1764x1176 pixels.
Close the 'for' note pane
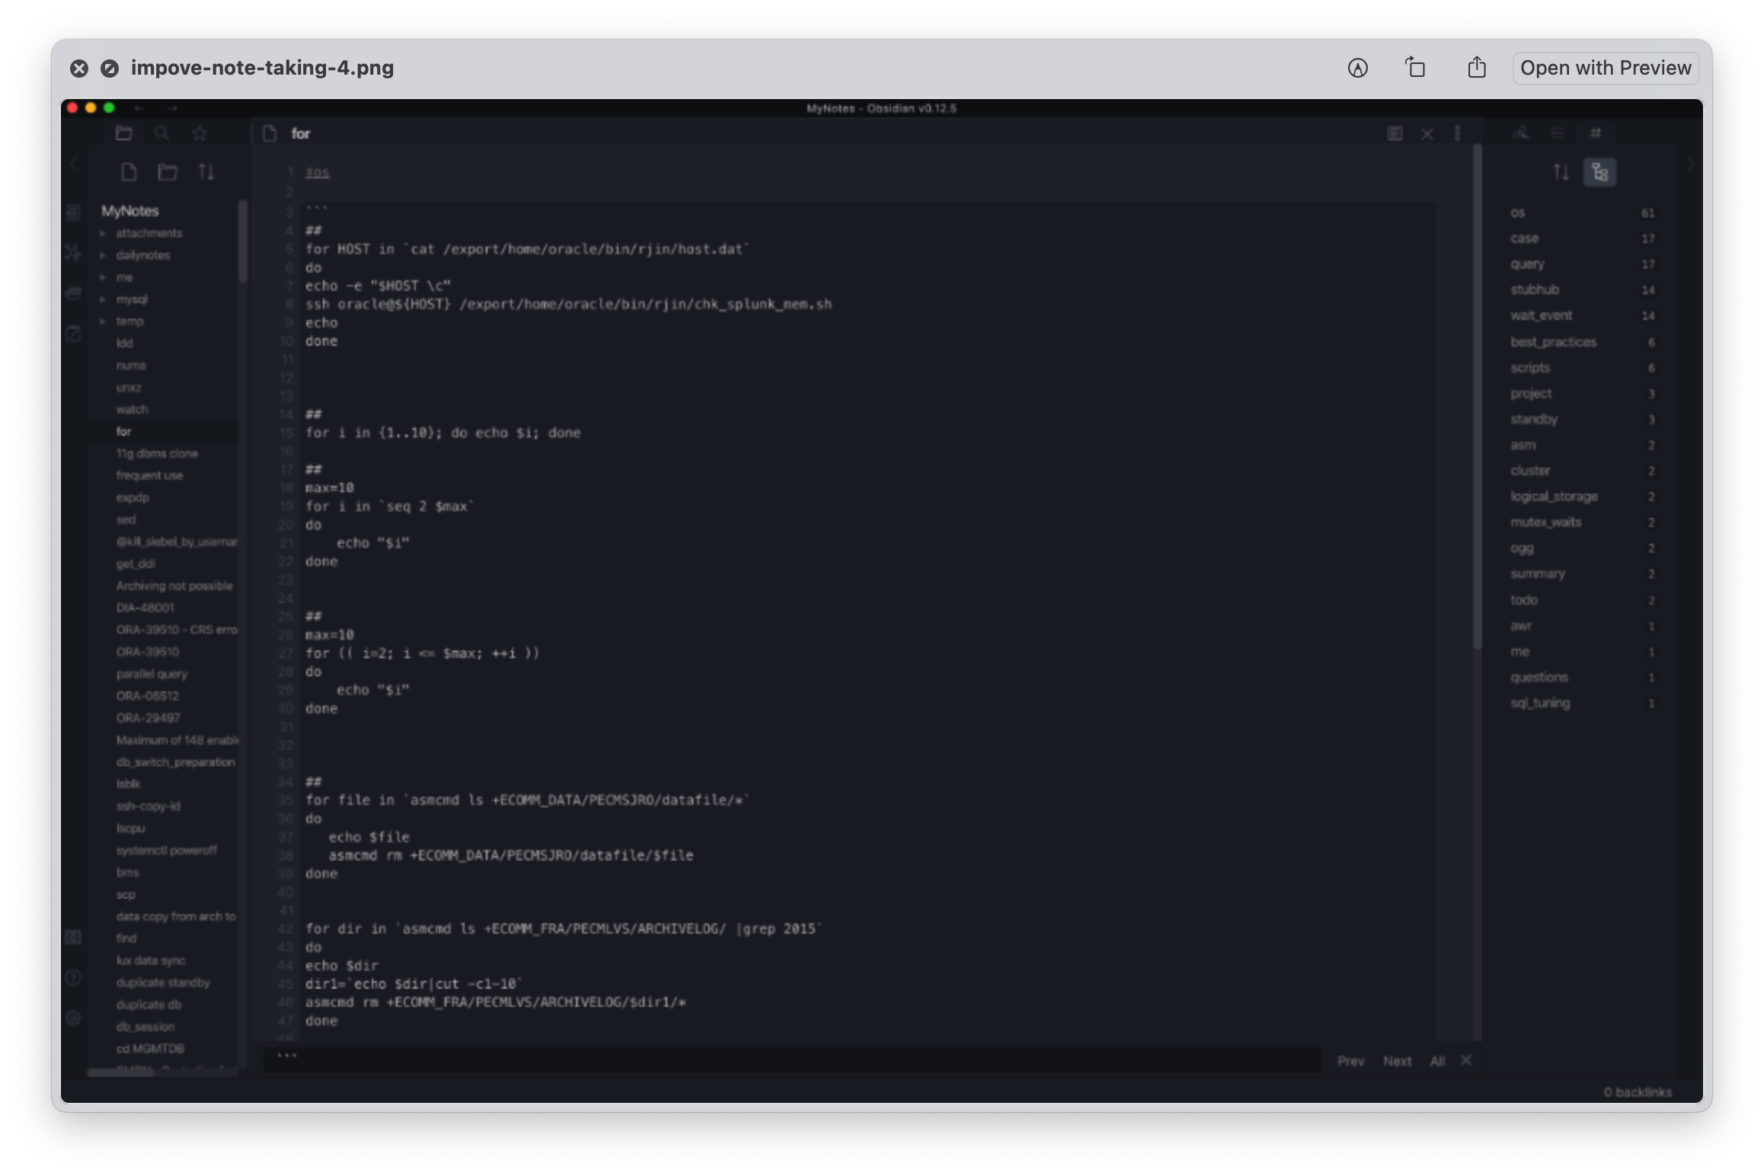click(1427, 134)
